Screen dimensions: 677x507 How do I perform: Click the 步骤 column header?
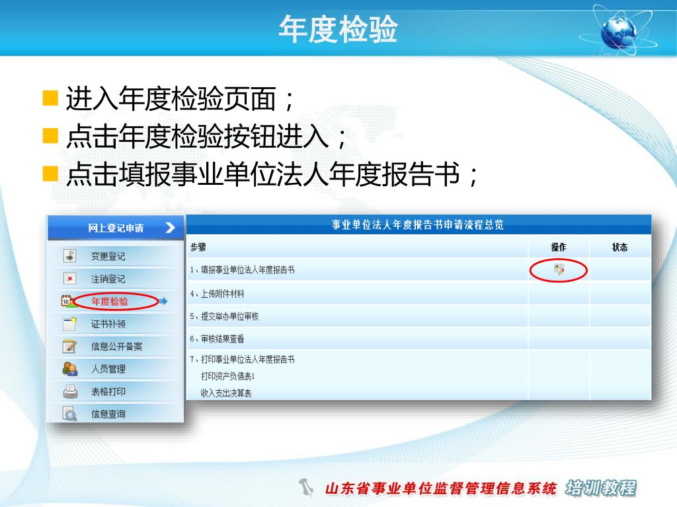[198, 247]
